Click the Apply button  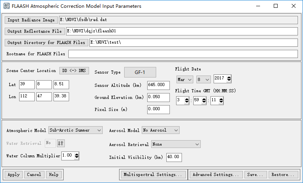[x=14, y=175]
